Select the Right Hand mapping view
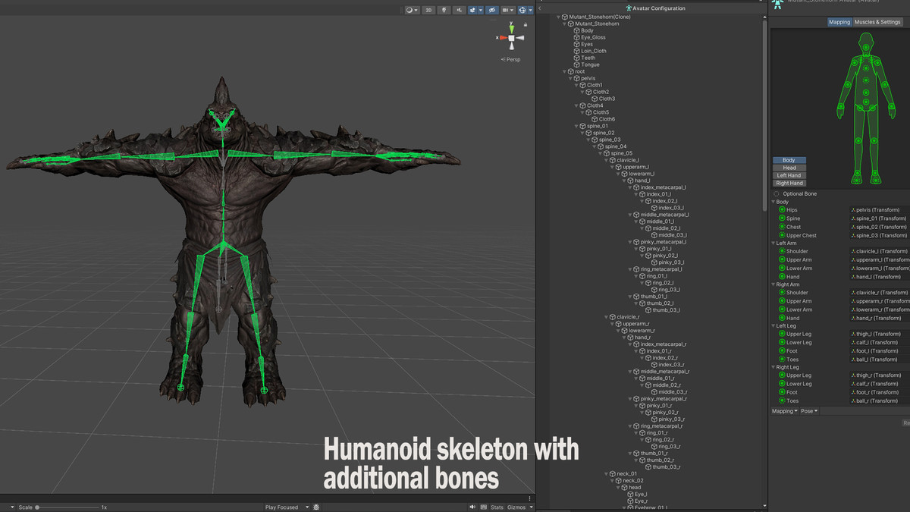Viewport: 910px width, 512px height. tap(789, 183)
